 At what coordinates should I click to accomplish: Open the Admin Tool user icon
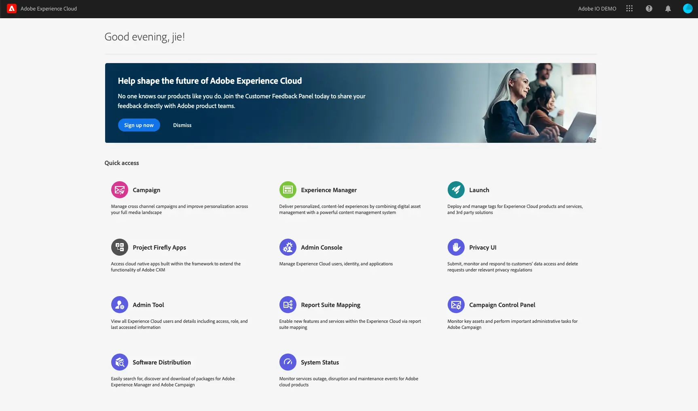point(119,305)
